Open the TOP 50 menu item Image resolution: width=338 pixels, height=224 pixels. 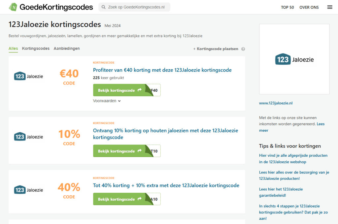pos(287,7)
